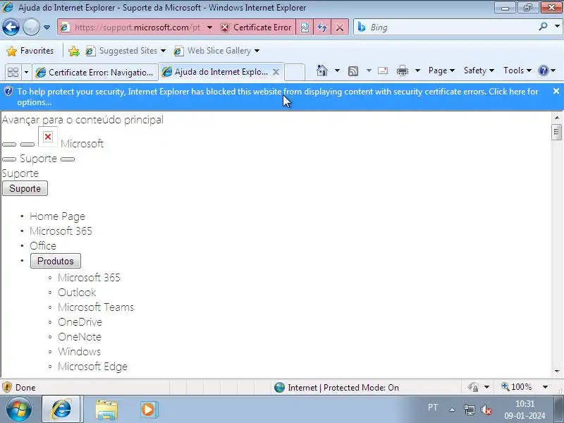The height and width of the screenshot is (423, 564).
Task: Open the Outlook link
Action: [77, 293]
